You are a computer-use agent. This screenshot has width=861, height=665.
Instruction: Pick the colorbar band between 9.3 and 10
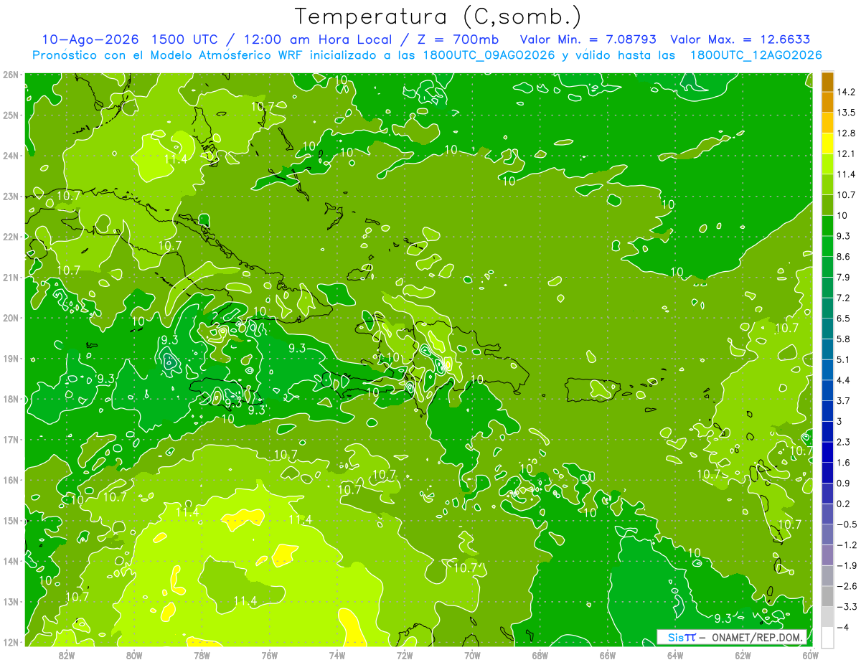click(x=827, y=225)
